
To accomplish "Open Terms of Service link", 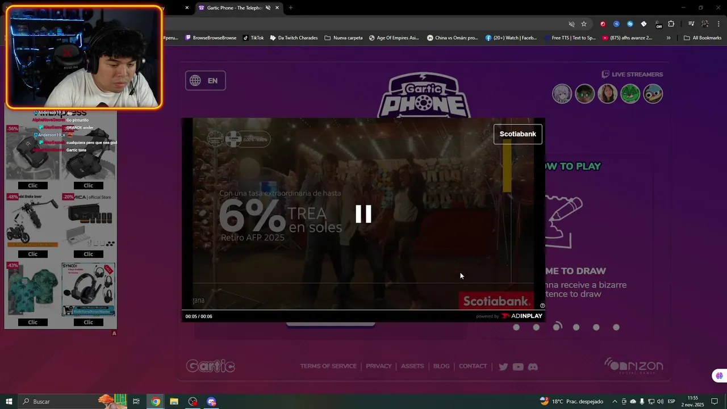I will click(328, 366).
